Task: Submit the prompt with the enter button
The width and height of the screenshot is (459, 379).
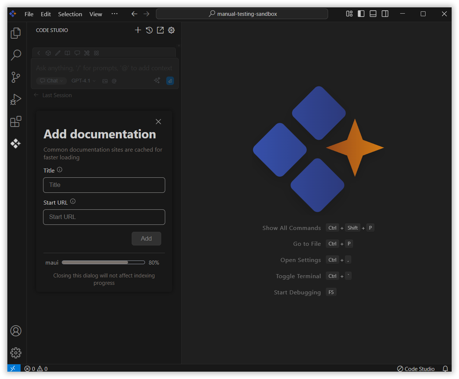Action: (x=170, y=81)
